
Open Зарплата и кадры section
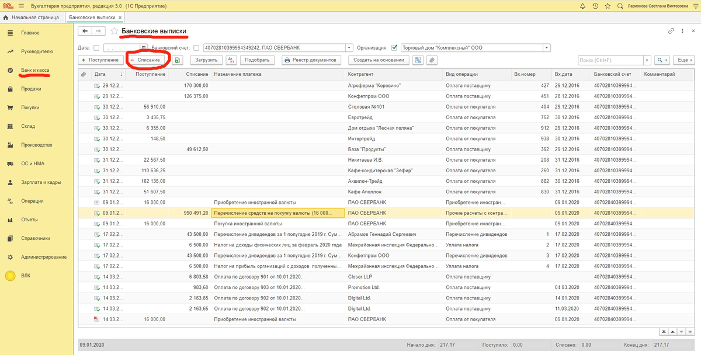click(37, 182)
